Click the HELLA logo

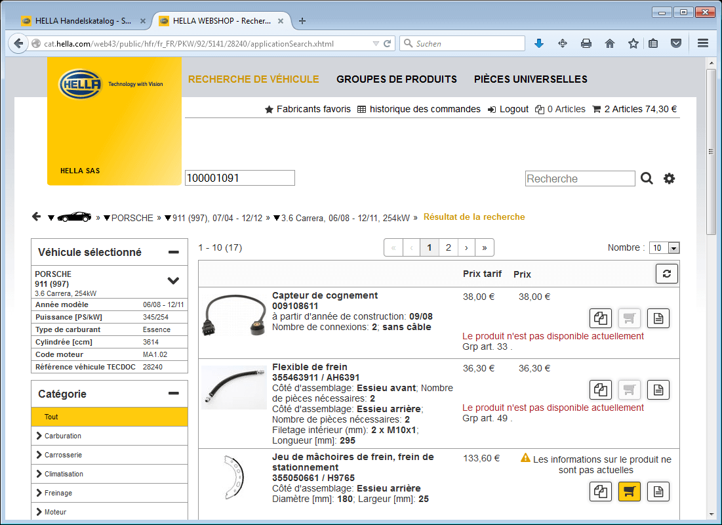80,84
